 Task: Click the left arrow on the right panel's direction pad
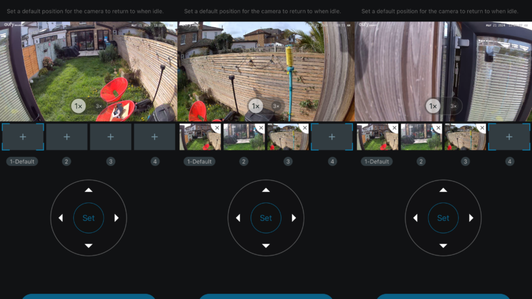coord(415,218)
